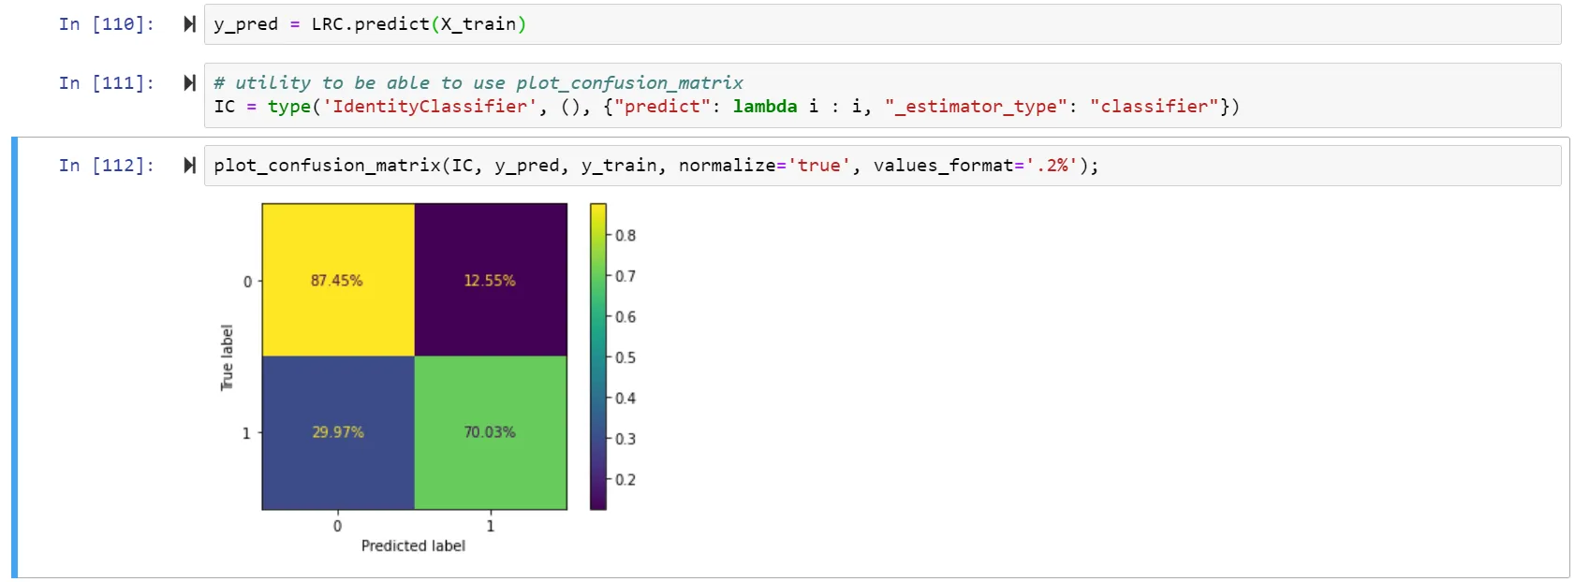Click the 12.55% cell of the matrix
The width and height of the screenshot is (1575, 582).
pos(491,280)
